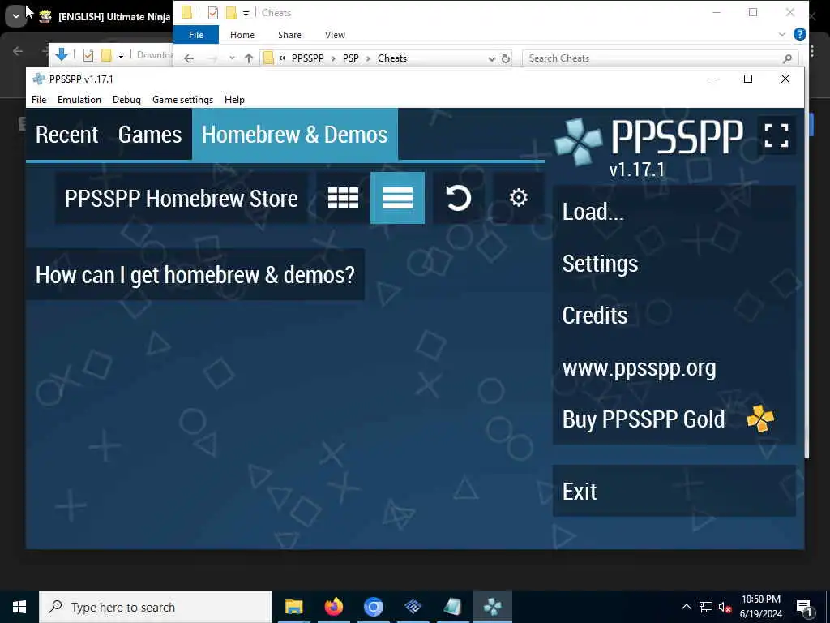Refresh the Cheats folder view
The width and height of the screenshot is (830, 623).
click(506, 58)
